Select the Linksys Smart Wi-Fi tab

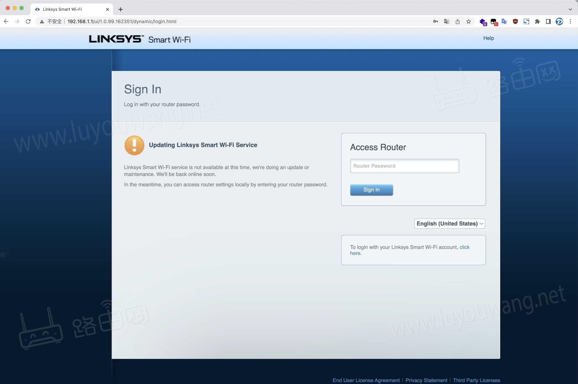pos(72,9)
